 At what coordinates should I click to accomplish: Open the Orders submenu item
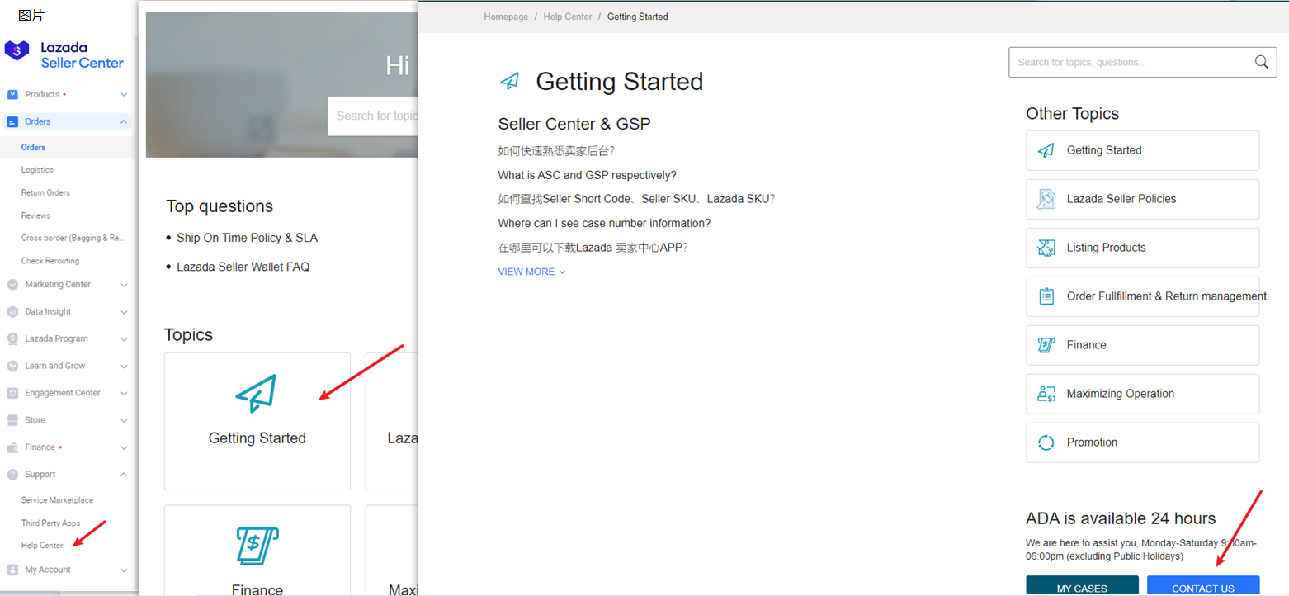click(x=34, y=147)
